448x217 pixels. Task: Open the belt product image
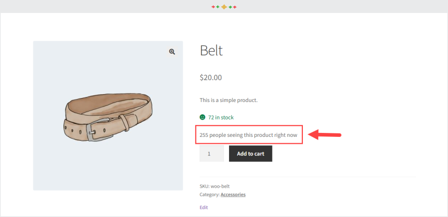click(108, 115)
